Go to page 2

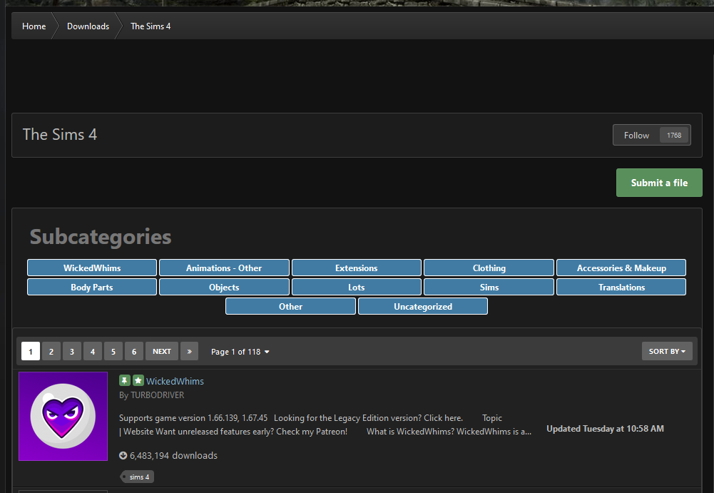coord(51,351)
